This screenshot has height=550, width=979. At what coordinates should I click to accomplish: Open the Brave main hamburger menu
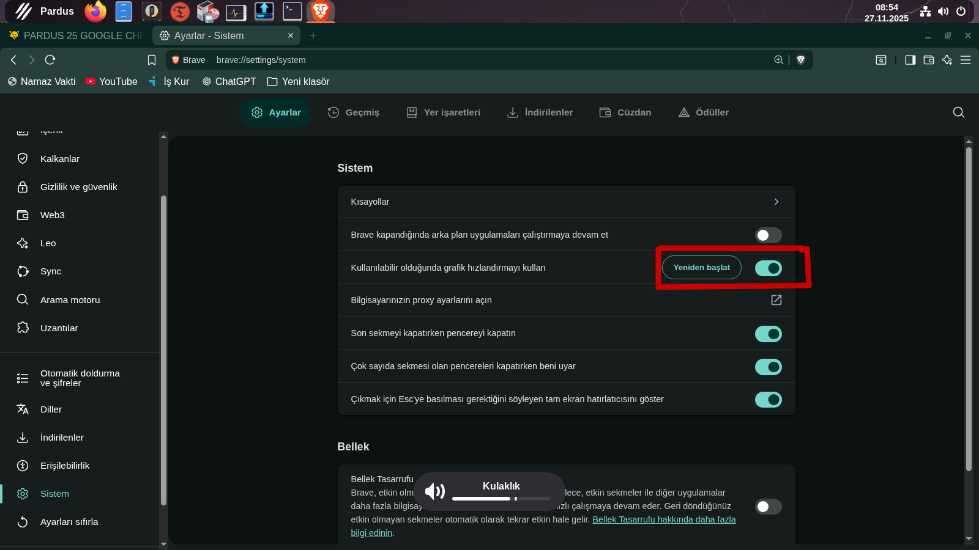point(966,60)
